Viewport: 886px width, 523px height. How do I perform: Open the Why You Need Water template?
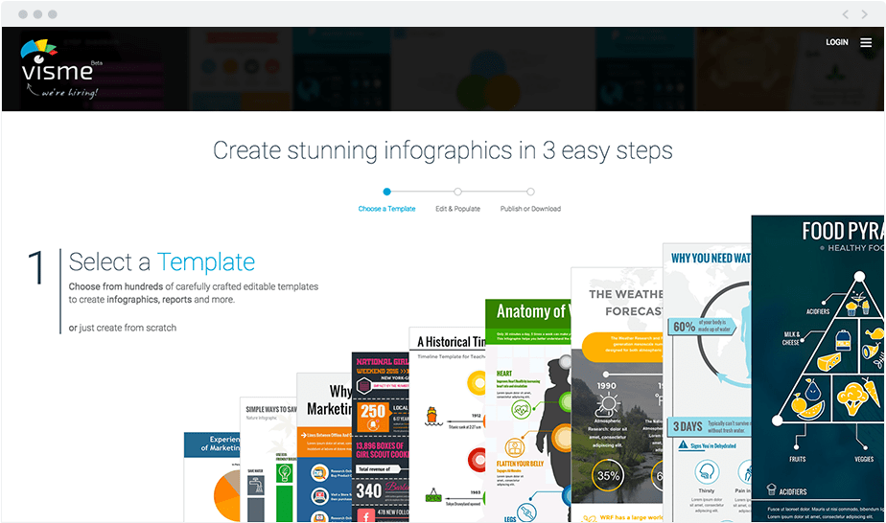pos(707,382)
